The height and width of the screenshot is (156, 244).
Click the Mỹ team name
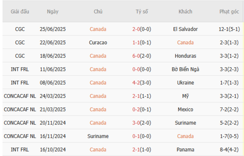(185, 96)
